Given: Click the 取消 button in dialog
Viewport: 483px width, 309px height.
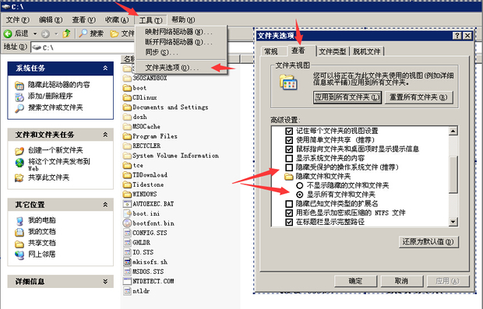Looking at the screenshot, I should coord(402,281).
